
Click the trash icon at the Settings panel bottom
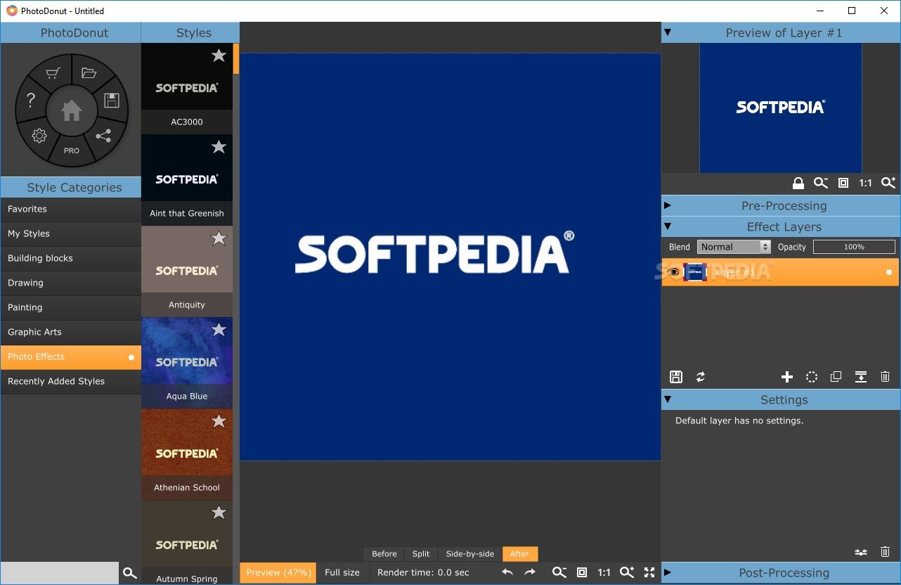(x=885, y=552)
